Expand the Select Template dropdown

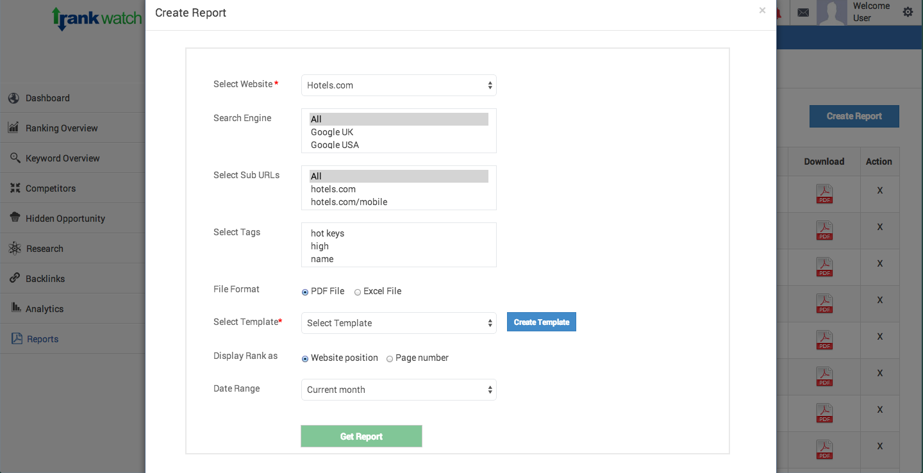point(399,323)
